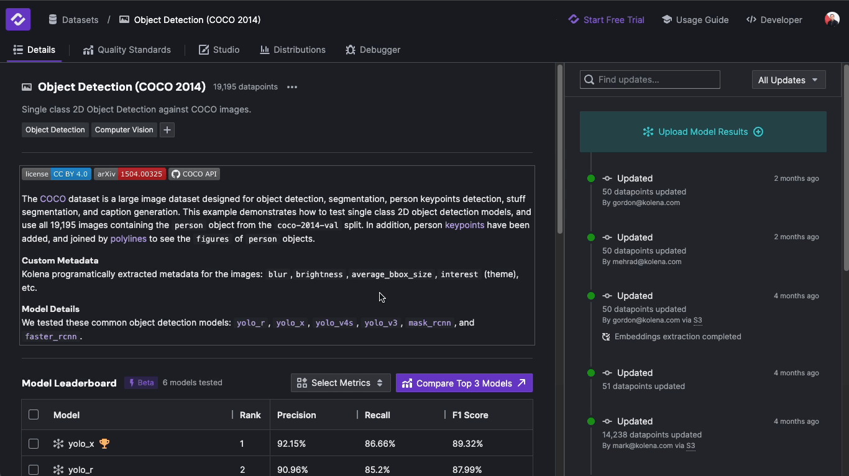Image resolution: width=849 pixels, height=476 pixels.
Task: Open the three-dot dataset options menu
Action: (x=292, y=87)
